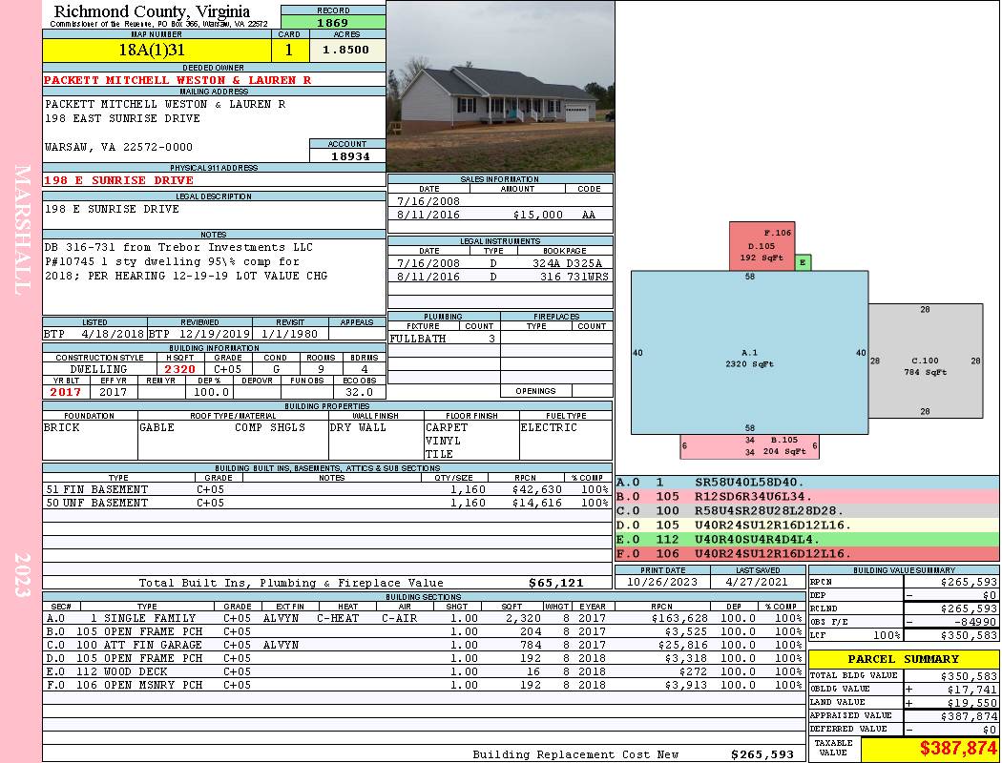Click the 51 Fin Basement row
Screen dimensions: 1002x763
pyautogui.click(x=327, y=489)
